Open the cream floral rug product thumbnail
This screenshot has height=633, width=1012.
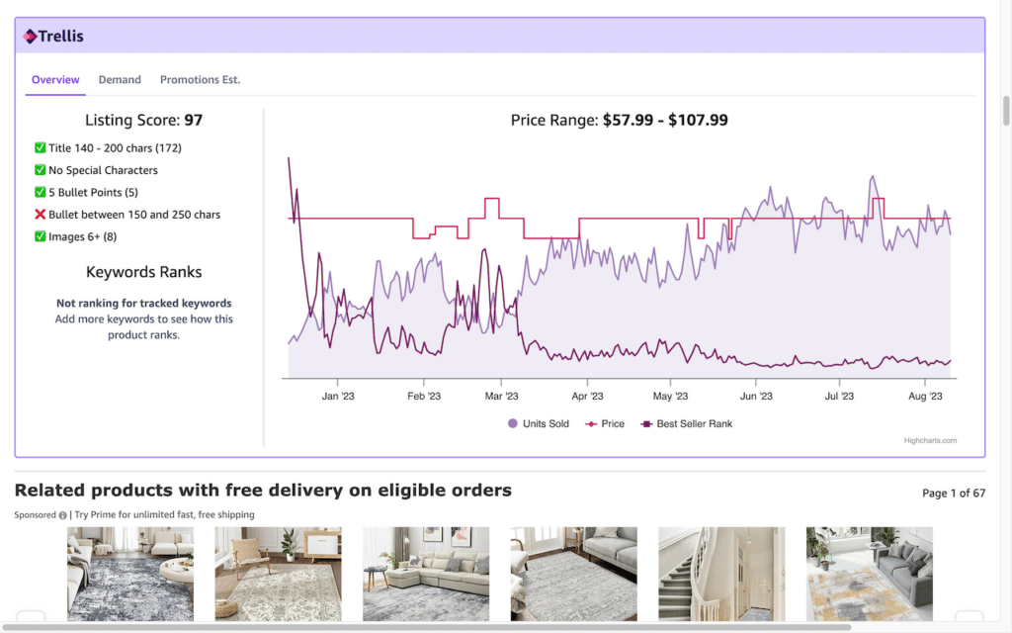(x=278, y=574)
